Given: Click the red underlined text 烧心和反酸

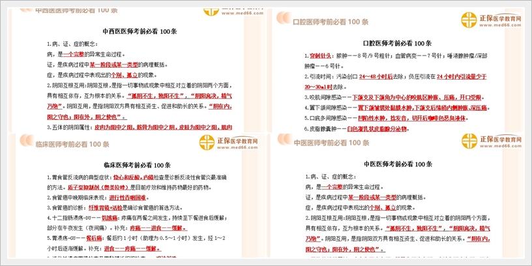Looking at the screenshot, I should click(126, 177).
